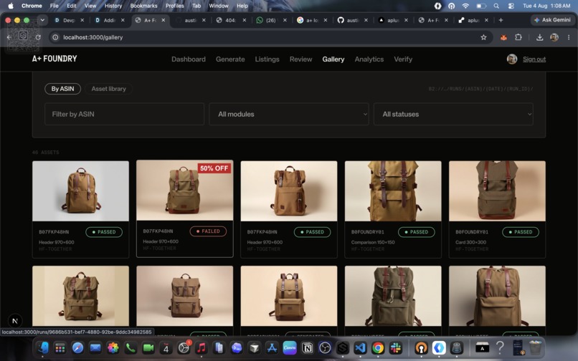Screen dimensions: 578x361
Task: Go to the Generate page
Action: tap(230, 59)
